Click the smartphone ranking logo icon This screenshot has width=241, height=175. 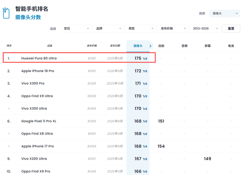6,13
